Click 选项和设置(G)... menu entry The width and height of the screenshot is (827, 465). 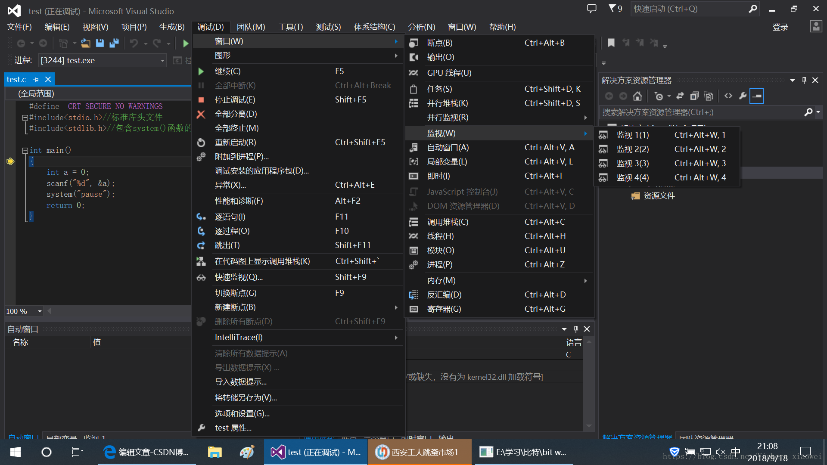(x=242, y=414)
